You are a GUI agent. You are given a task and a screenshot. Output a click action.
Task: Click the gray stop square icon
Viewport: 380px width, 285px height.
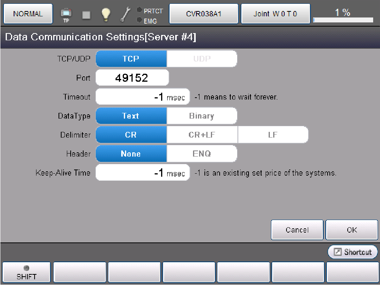pyautogui.click(x=86, y=14)
